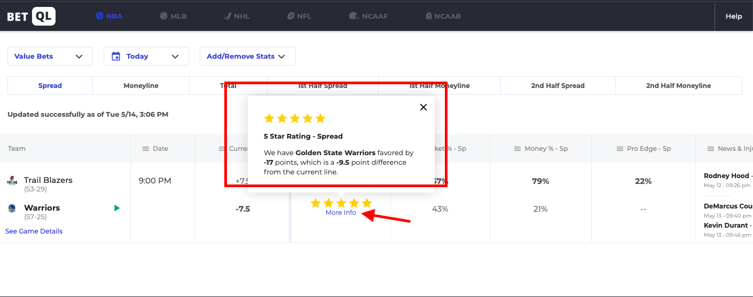
Task: Click the Trail Blazers team logo
Action: [12, 180]
